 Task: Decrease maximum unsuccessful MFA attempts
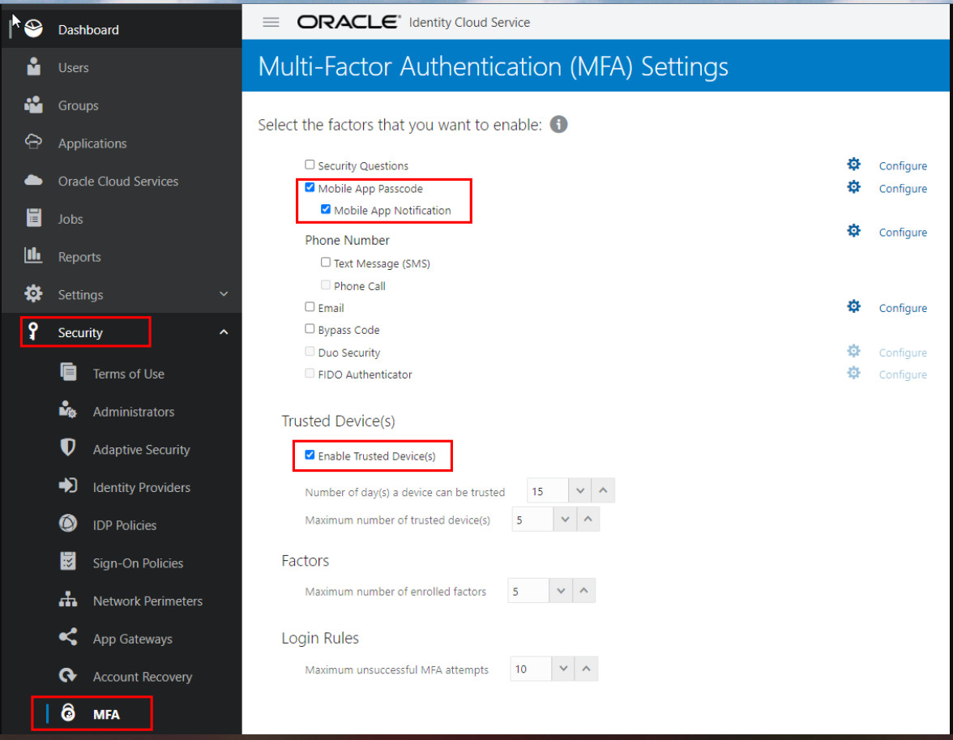coord(562,668)
